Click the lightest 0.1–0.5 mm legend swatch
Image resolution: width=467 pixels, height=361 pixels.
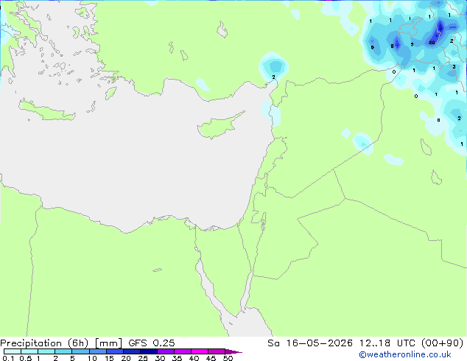click(13, 351)
